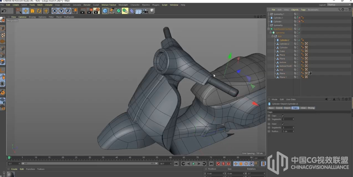Activate the Scale tool

coord(32,11)
